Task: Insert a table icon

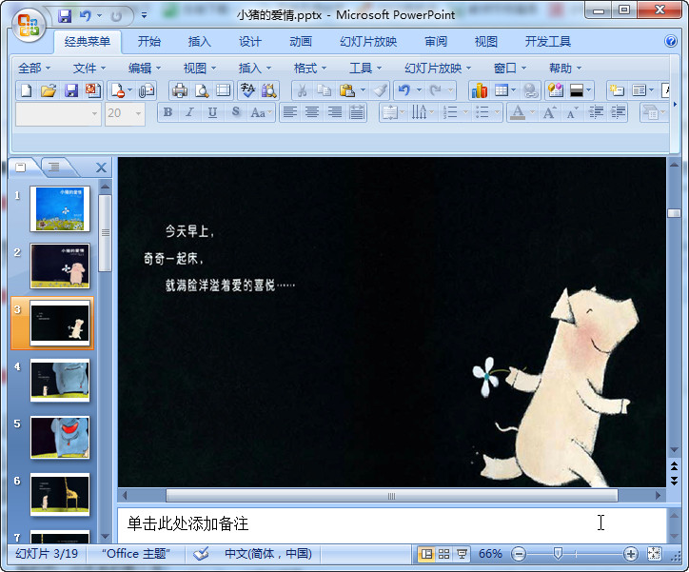Action: (502, 90)
